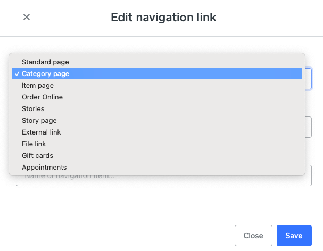Save the navigation link
Screen dimensions: 323x251
point(294,236)
